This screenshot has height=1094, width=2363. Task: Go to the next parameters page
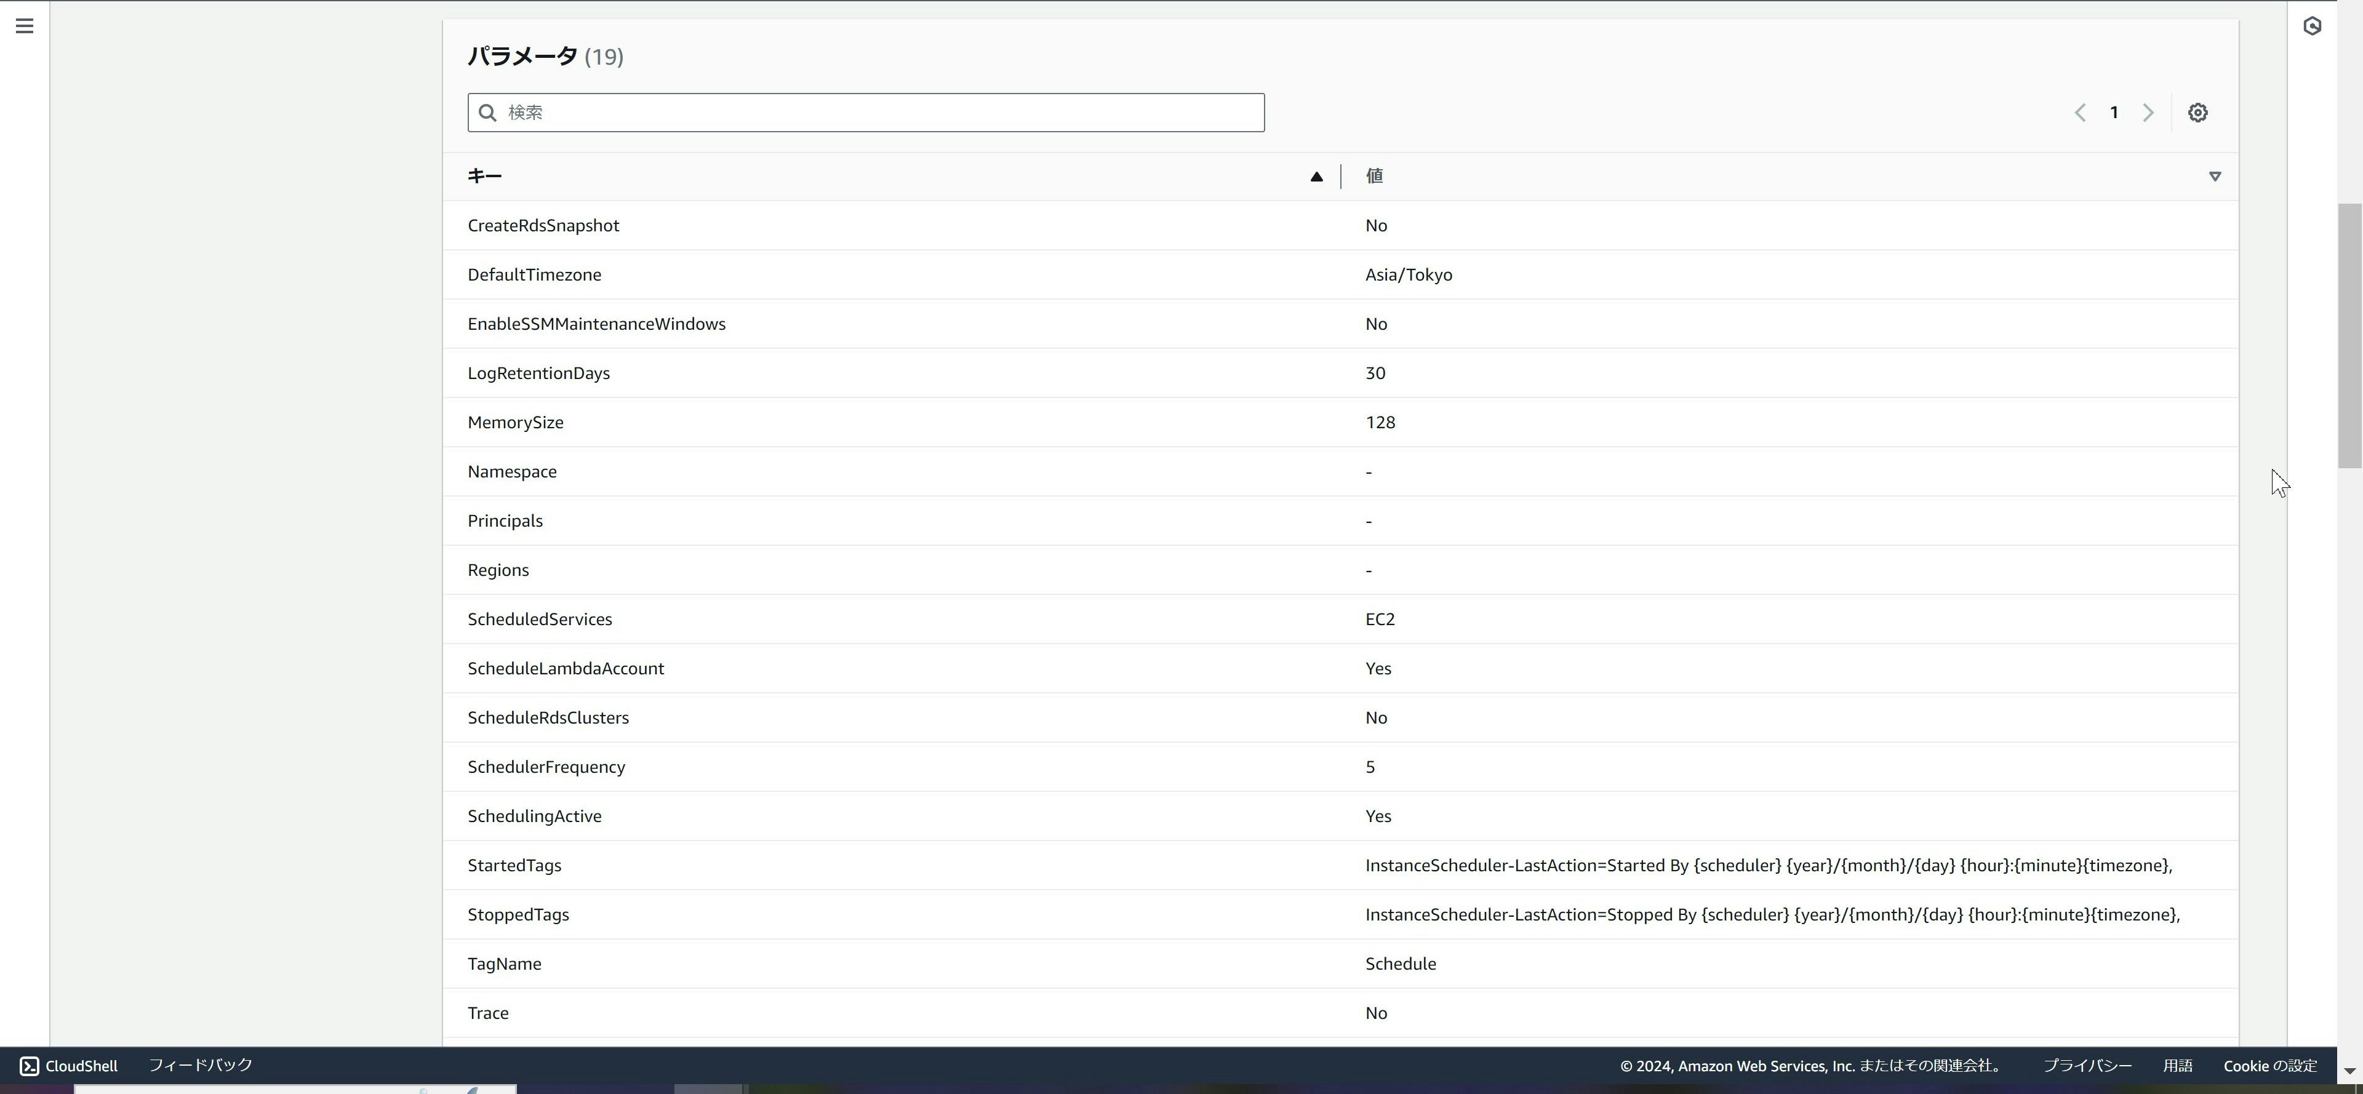click(x=2148, y=113)
